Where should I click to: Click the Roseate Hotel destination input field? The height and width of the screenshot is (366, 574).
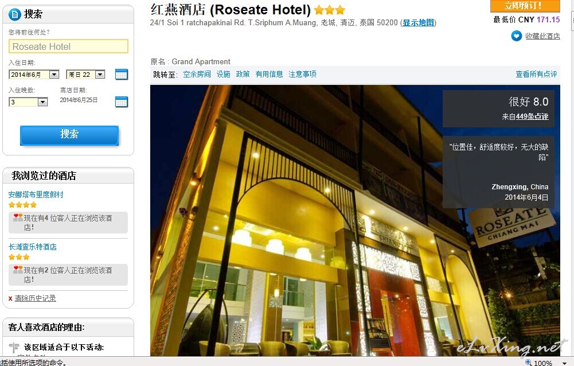[x=68, y=46]
